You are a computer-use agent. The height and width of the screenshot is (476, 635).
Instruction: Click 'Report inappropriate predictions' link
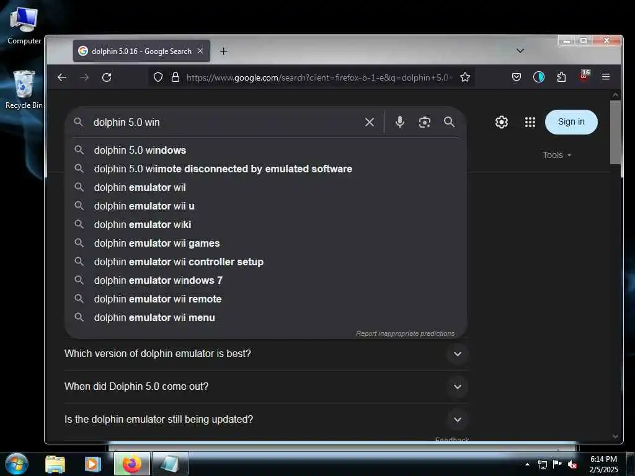[x=406, y=333]
